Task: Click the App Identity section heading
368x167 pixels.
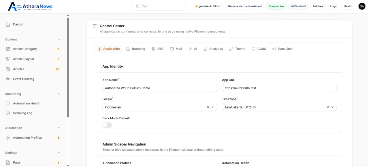Action: [113, 66]
